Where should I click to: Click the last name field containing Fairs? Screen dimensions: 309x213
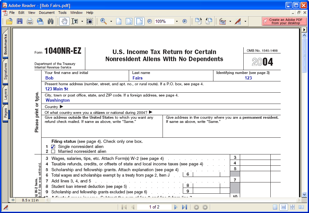(x=171, y=78)
